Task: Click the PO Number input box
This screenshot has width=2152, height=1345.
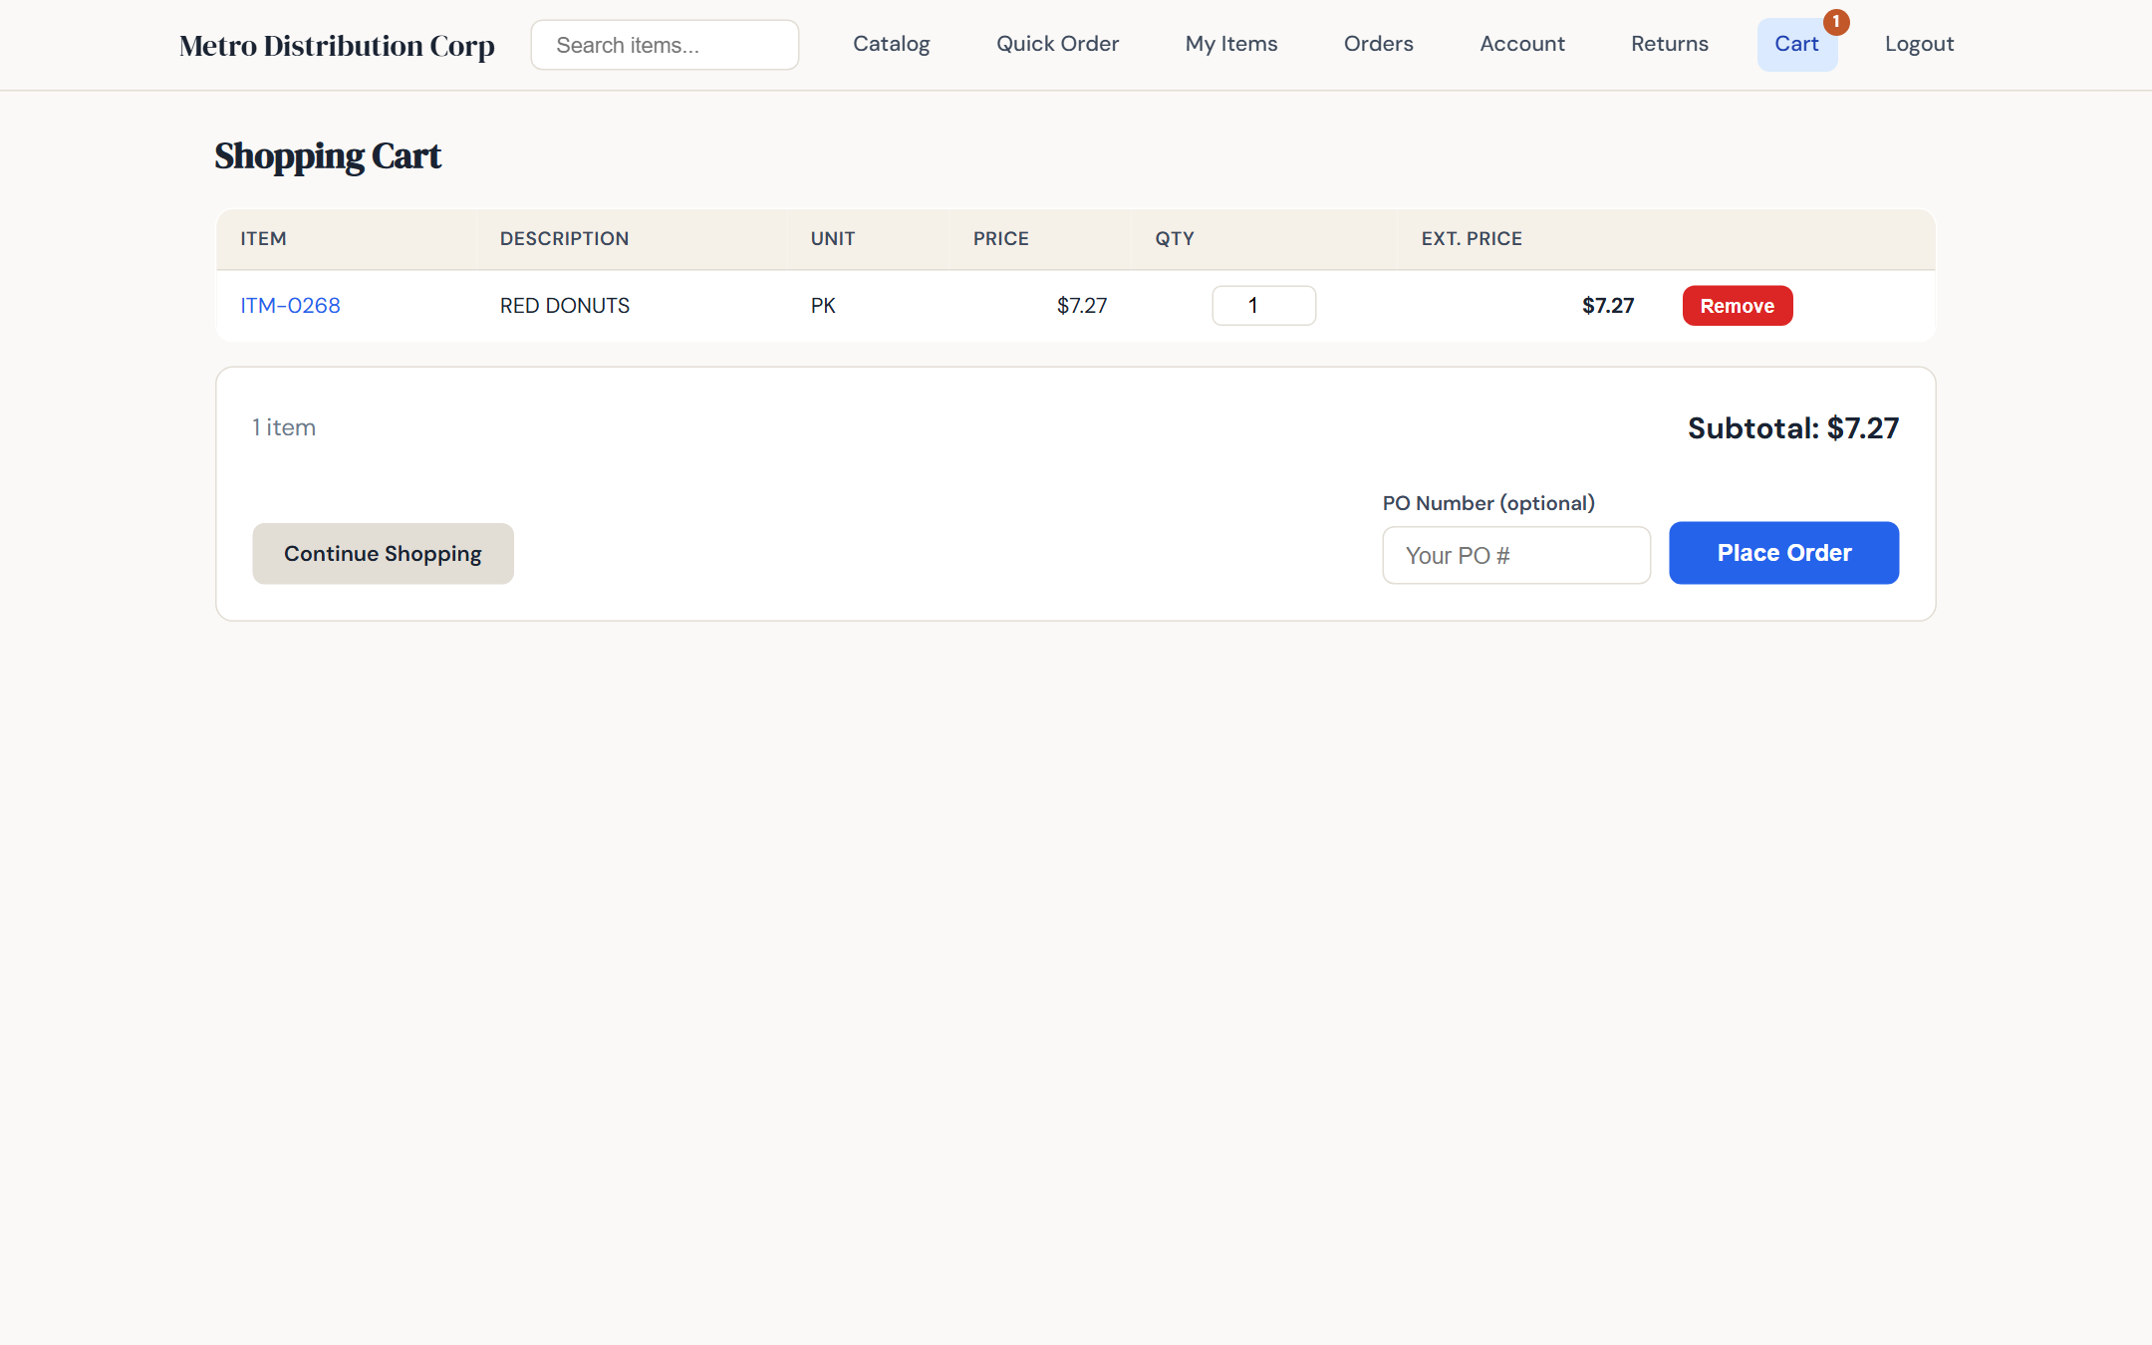Action: pyautogui.click(x=1515, y=555)
